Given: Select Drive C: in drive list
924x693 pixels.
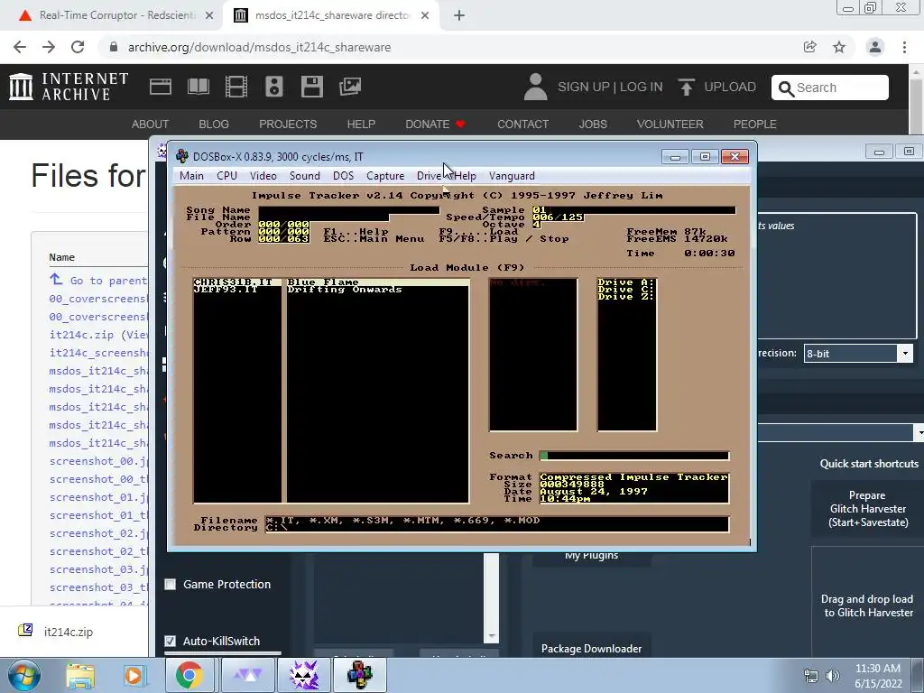Looking at the screenshot, I should pos(626,290).
